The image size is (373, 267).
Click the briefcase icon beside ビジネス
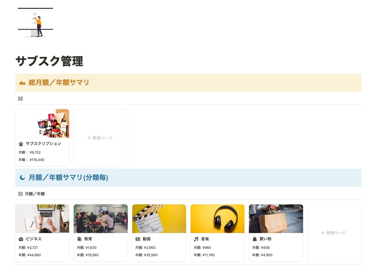[21, 239]
